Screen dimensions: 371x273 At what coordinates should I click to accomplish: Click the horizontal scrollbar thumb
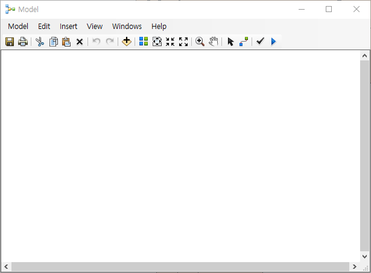180,266
